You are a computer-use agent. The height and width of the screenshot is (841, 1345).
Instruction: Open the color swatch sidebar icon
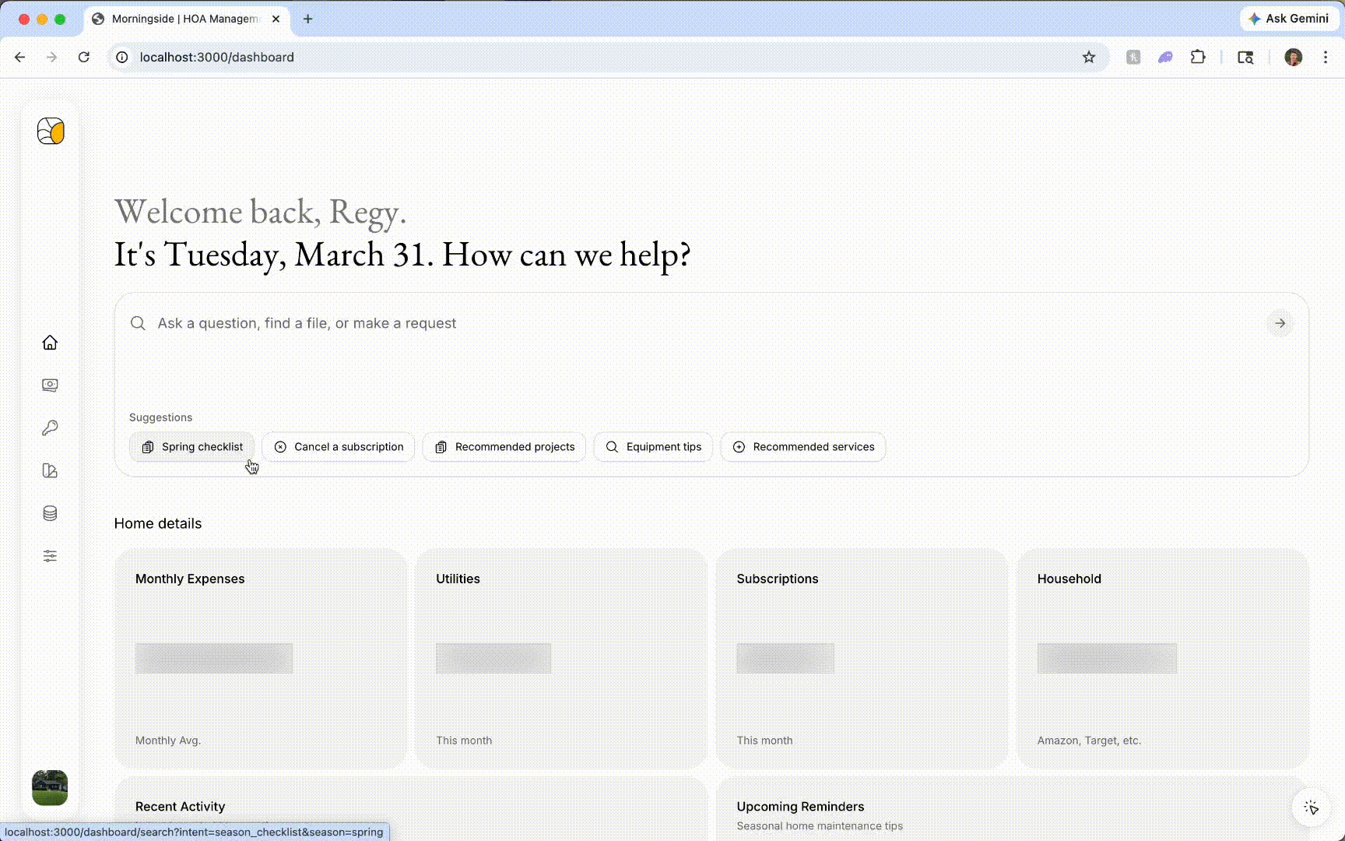(50, 470)
